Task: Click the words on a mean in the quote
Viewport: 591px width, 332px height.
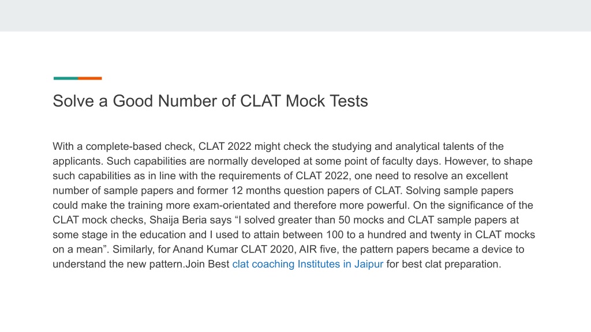Action: click(x=78, y=250)
